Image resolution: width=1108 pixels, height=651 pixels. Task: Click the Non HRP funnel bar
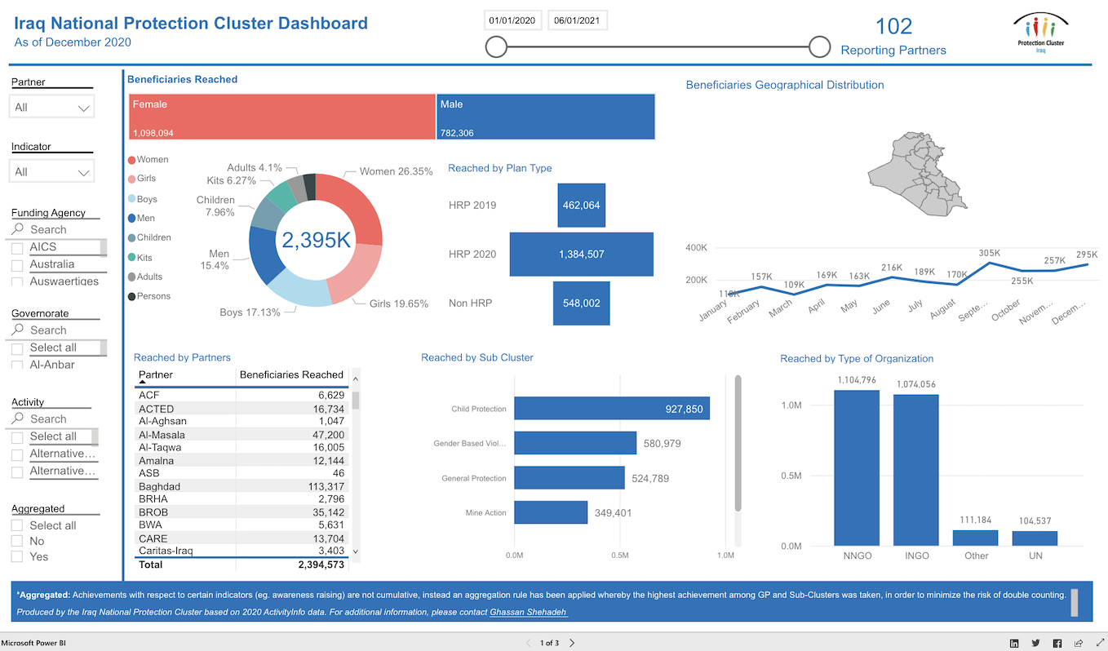582,303
